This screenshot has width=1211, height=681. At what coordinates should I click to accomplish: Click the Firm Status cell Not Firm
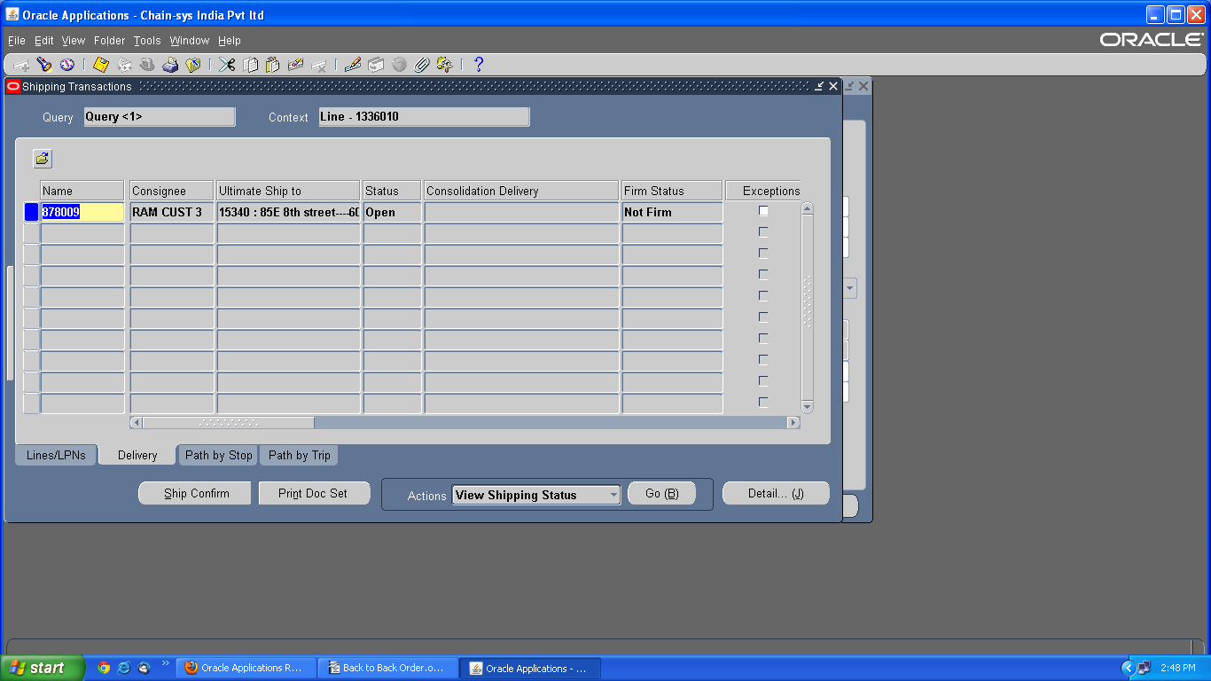(x=672, y=212)
